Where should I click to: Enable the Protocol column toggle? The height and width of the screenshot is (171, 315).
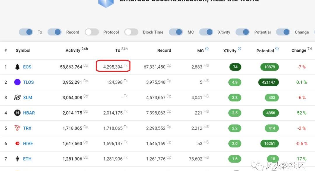[x=92, y=32]
